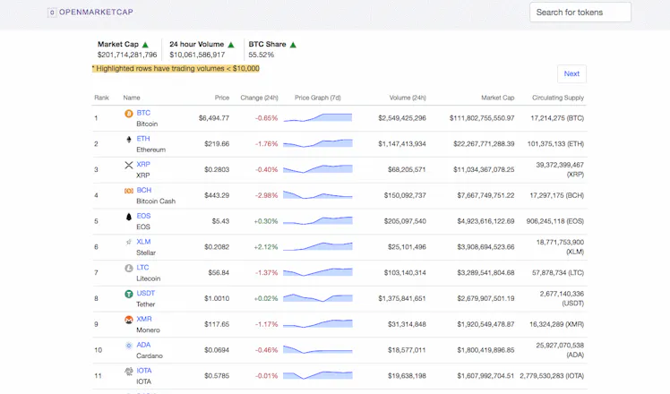Viewport: 670px width, 394px height.
Task: Click XLM change +2.12%
Action: tap(266, 246)
